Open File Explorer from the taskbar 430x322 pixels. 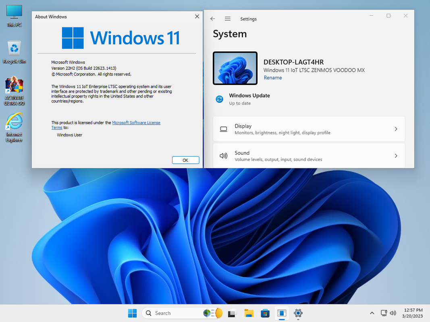(x=249, y=313)
